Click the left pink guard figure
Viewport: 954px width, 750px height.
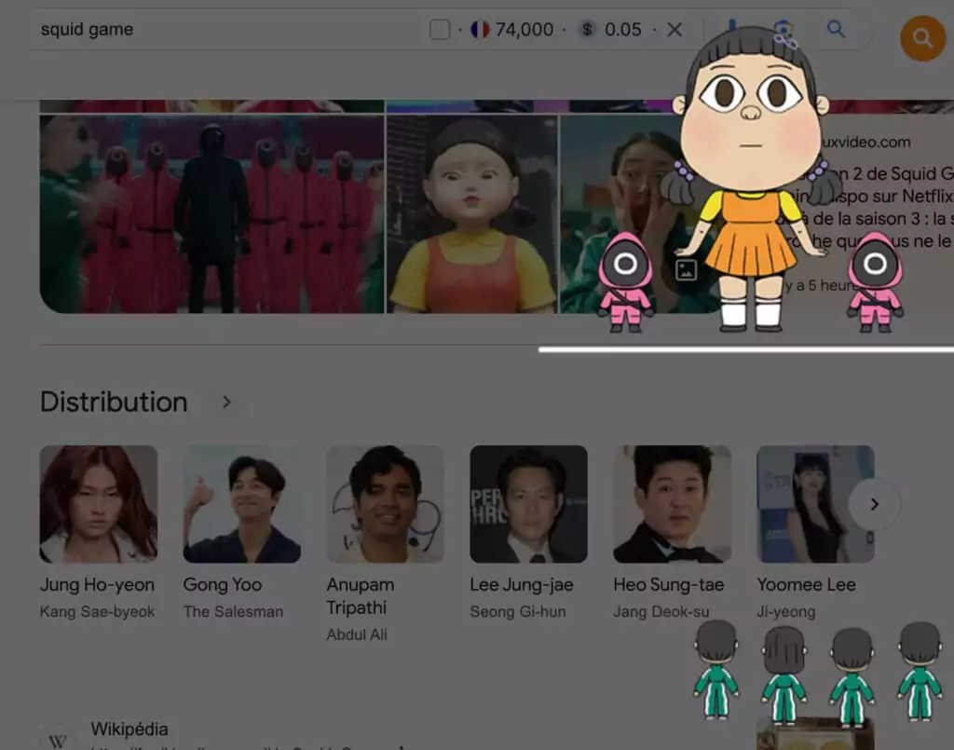click(625, 282)
